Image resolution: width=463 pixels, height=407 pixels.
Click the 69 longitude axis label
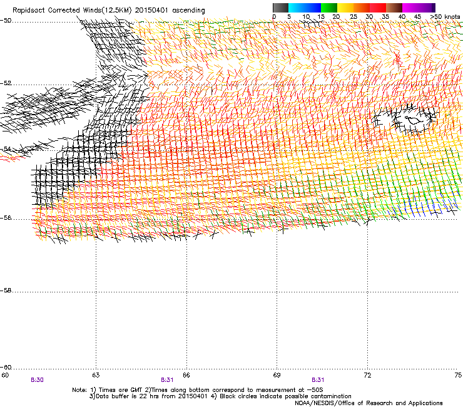coord(277,375)
